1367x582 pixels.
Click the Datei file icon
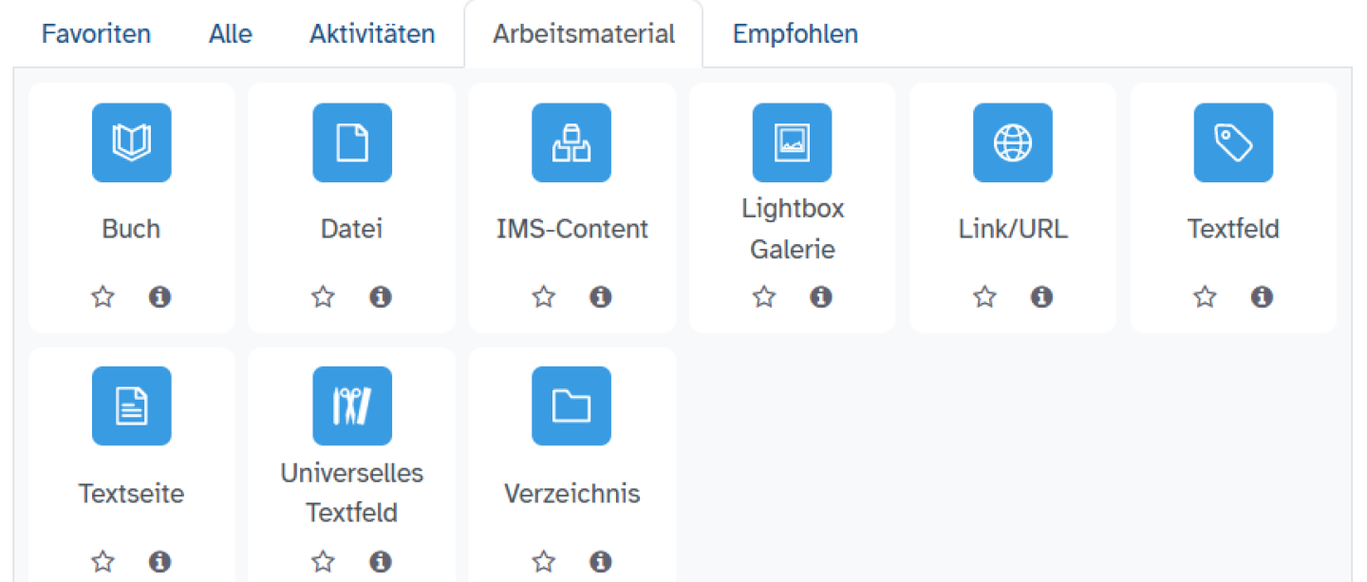pos(351,142)
